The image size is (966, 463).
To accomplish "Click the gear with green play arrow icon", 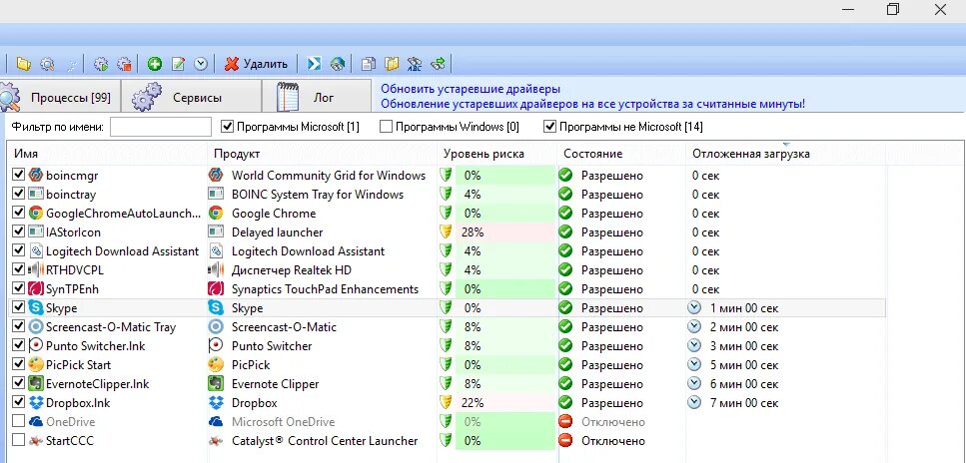I will (x=101, y=64).
